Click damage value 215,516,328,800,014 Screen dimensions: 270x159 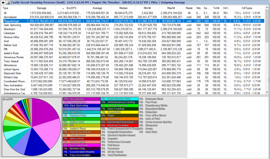point(42,17)
